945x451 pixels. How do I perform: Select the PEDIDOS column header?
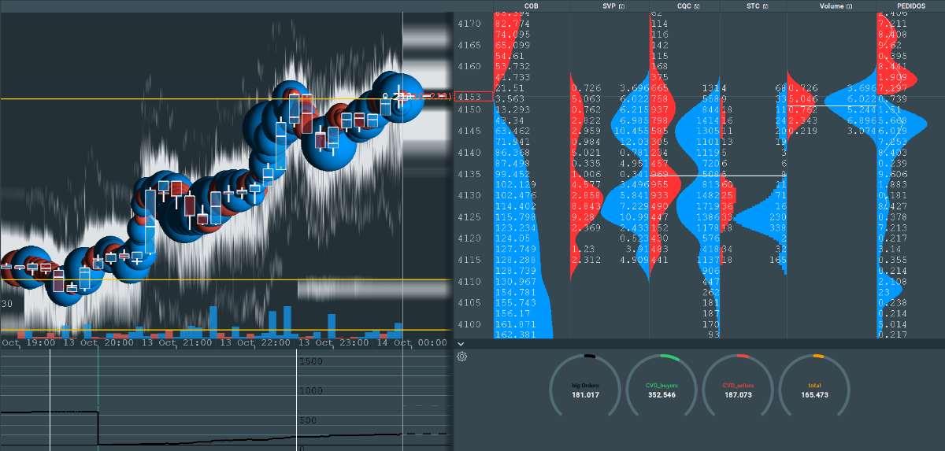[x=910, y=6]
